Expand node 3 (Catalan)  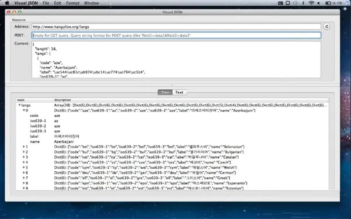tap(24, 157)
